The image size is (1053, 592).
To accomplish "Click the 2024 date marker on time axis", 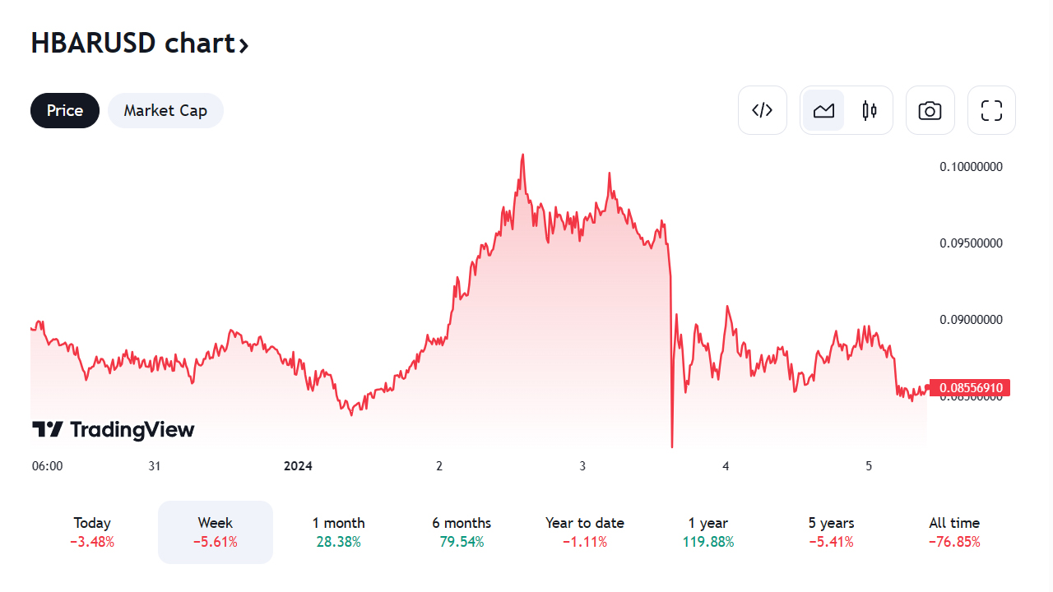I will click(x=298, y=466).
